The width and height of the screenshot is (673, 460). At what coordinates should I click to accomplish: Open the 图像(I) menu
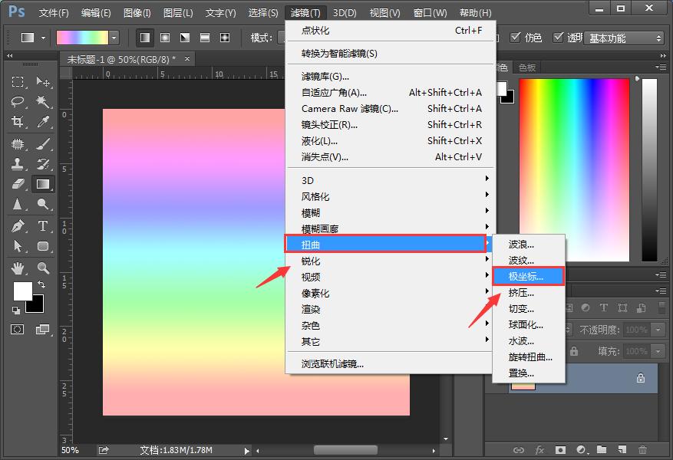(x=137, y=13)
